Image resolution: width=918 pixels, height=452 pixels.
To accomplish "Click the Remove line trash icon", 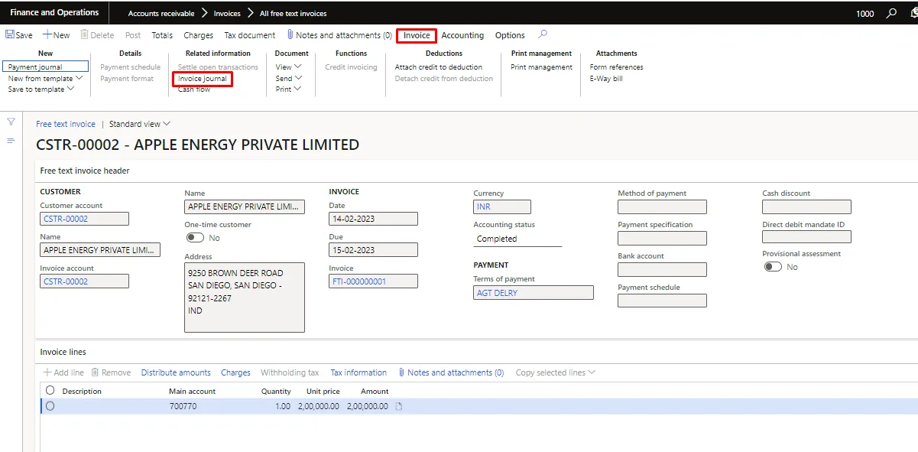I will (95, 372).
